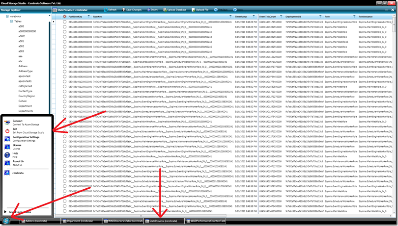398x226 pixels.
Task: Sort by RoleInstance column header
Action: pyautogui.click(x=365, y=17)
